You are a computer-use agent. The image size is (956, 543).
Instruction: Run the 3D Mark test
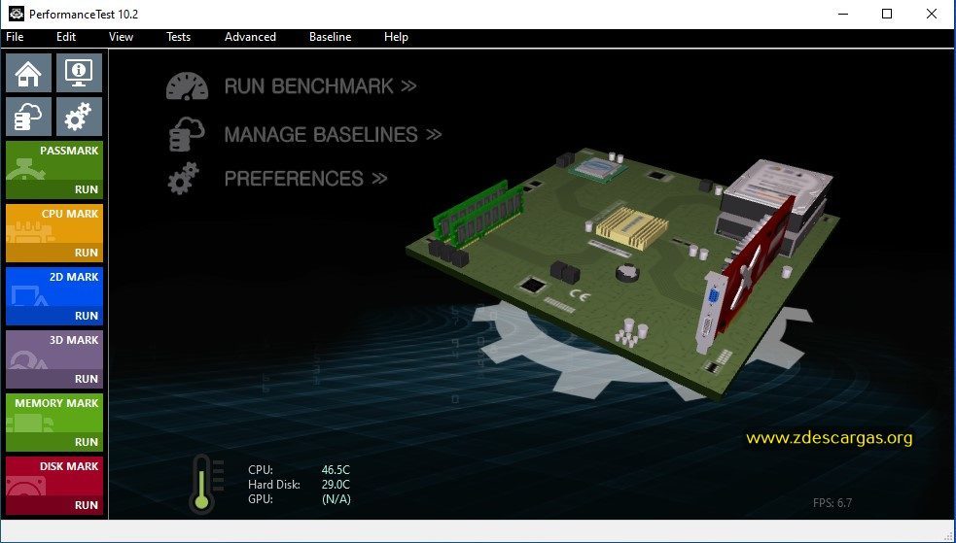tap(86, 379)
